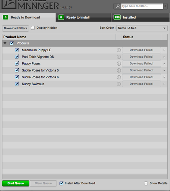Screen dimensions: 170x191
Task: Uncheck the Sunny Swimsuit checkbox
Action: coord(17,84)
